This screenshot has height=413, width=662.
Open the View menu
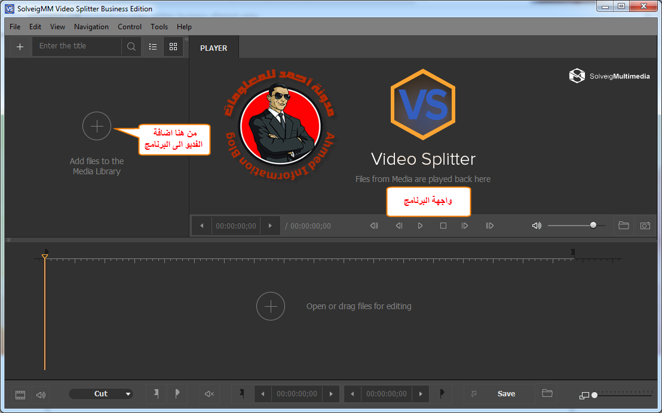pos(57,27)
